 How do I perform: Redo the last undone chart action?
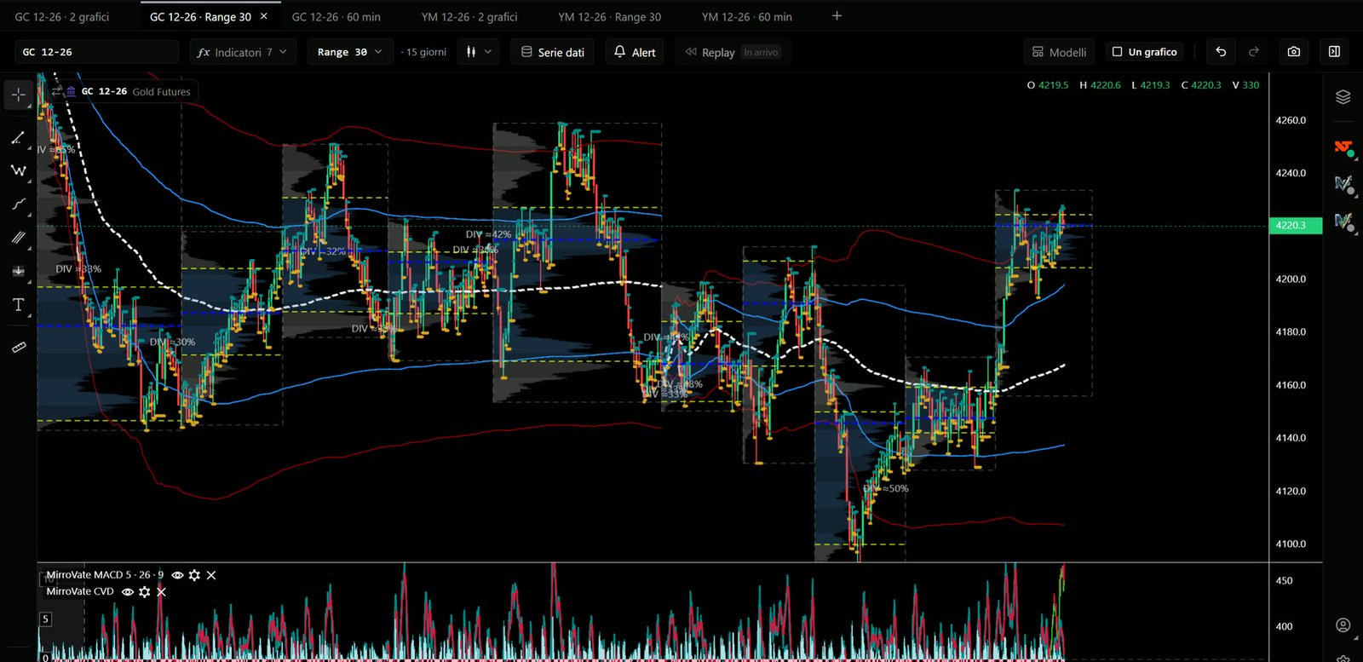pyautogui.click(x=1253, y=52)
